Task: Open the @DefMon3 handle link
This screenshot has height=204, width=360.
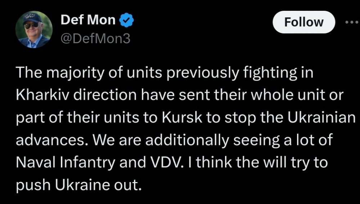Action: 95,38
